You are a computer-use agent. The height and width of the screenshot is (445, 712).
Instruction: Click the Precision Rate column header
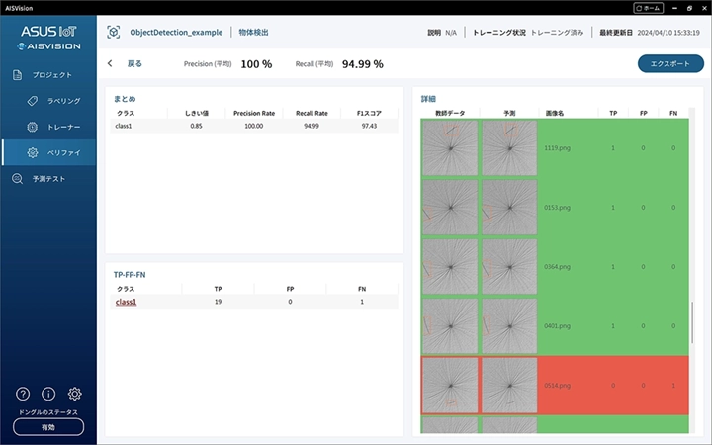pyautogui.click(x=254, y=113)
